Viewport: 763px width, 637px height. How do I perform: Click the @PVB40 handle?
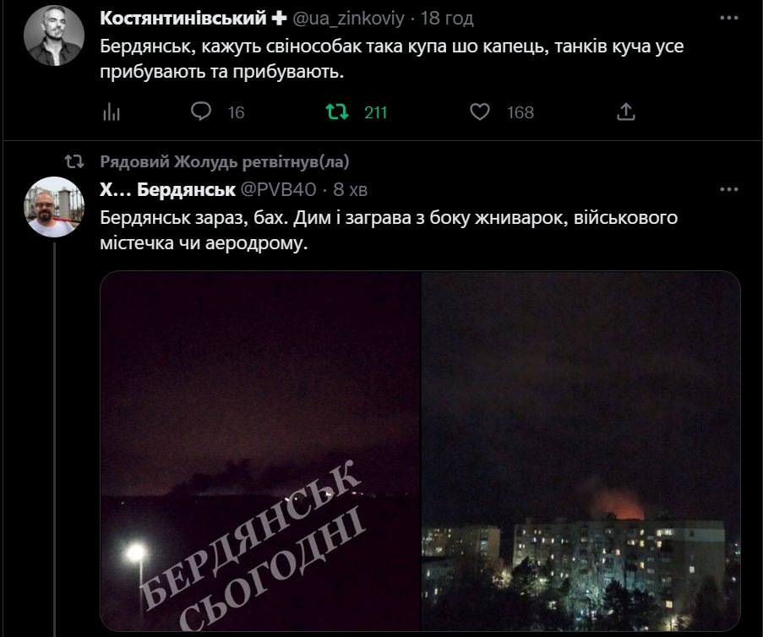[278, 189]
